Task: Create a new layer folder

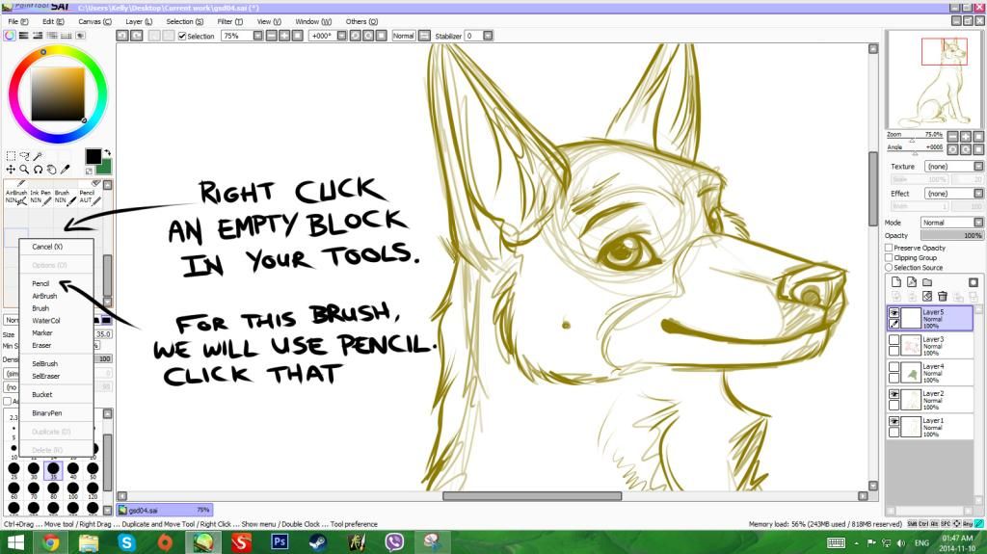Action: click(926, 282)
